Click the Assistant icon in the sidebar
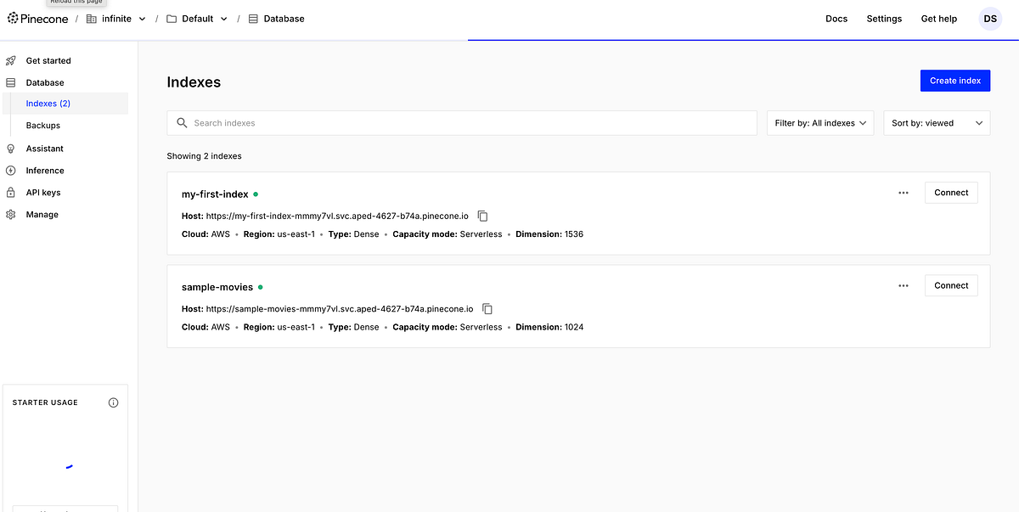This screenshot has width=1019, height=512. click(10, 148)
